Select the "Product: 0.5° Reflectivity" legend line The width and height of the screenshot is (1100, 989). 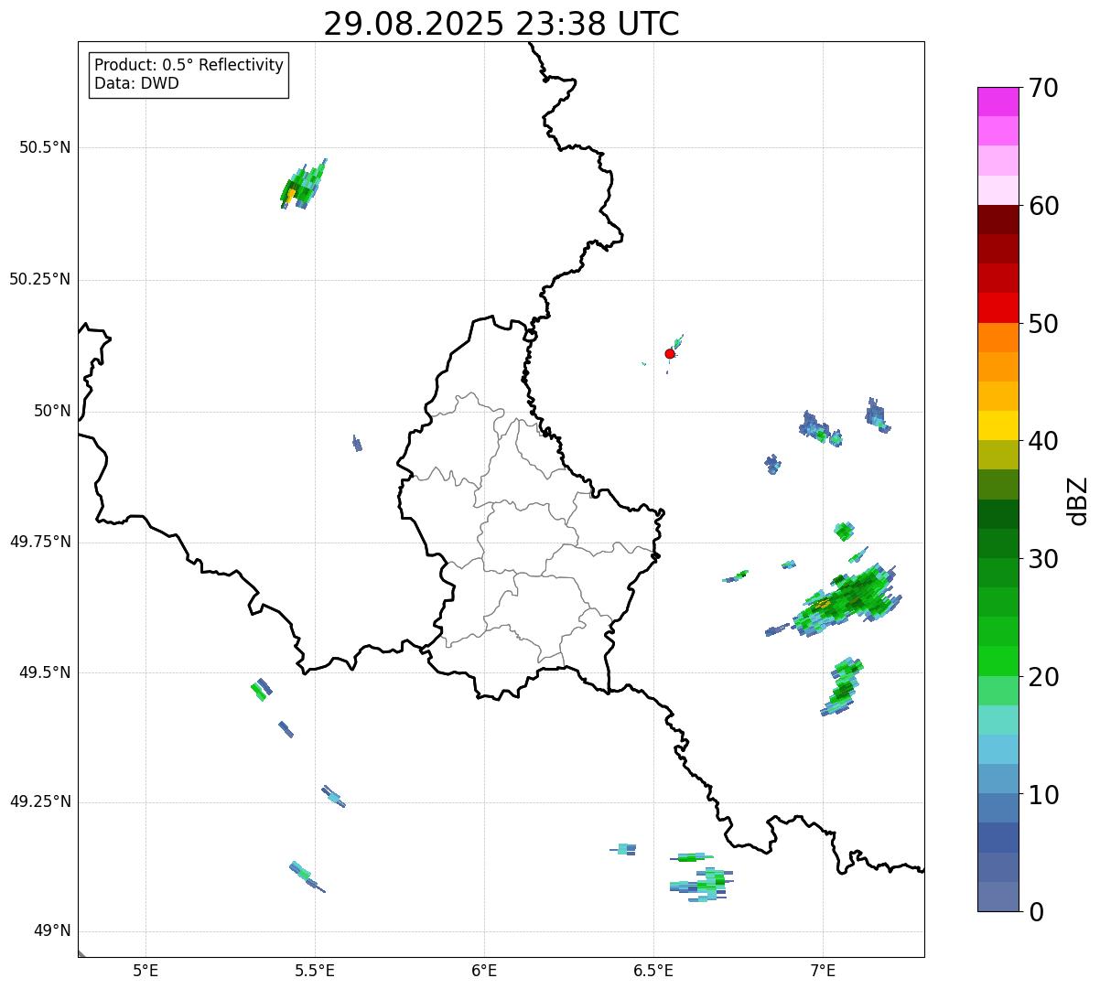click(x=189, y=66)
